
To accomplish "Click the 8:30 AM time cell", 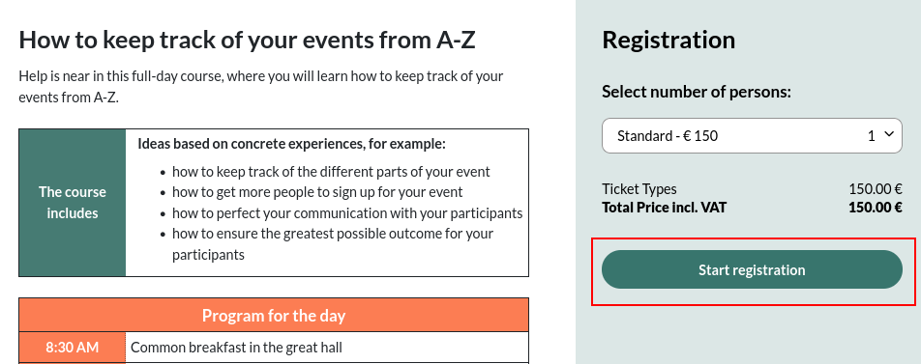I will click(73, 348).
